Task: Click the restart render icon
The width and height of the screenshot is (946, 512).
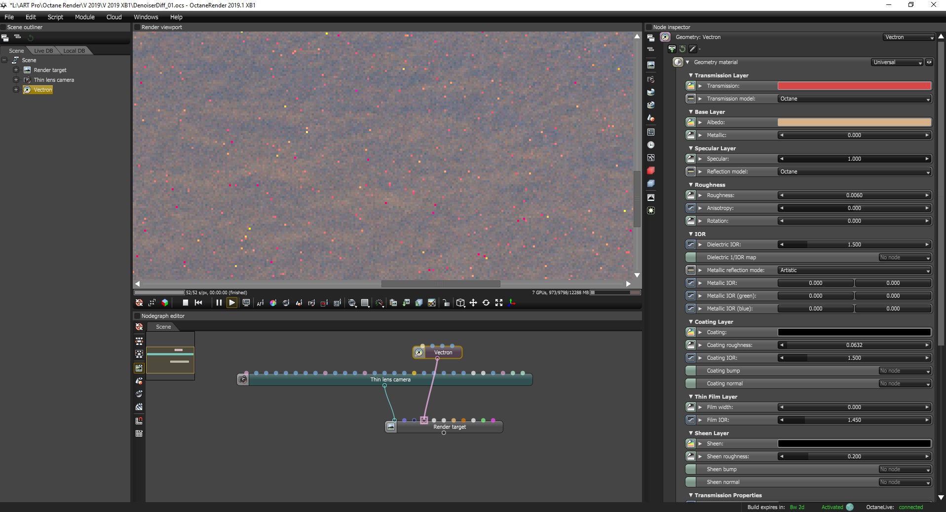Action: (198, 303)
